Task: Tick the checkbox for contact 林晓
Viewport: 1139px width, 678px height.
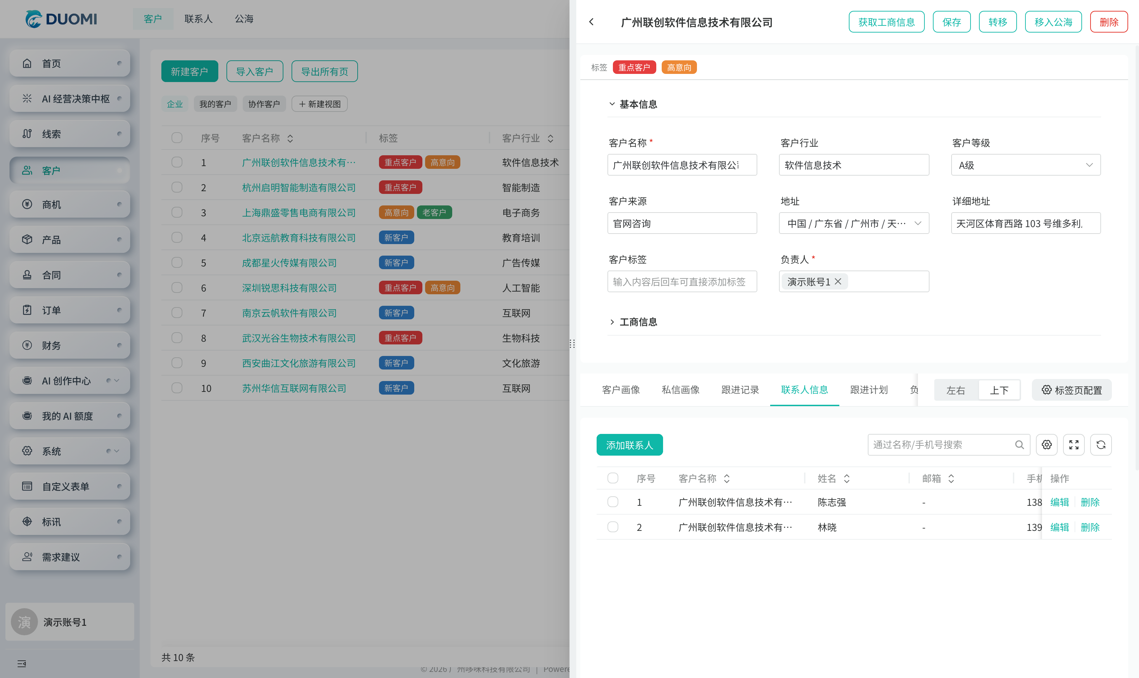Action: click(613, 527)
